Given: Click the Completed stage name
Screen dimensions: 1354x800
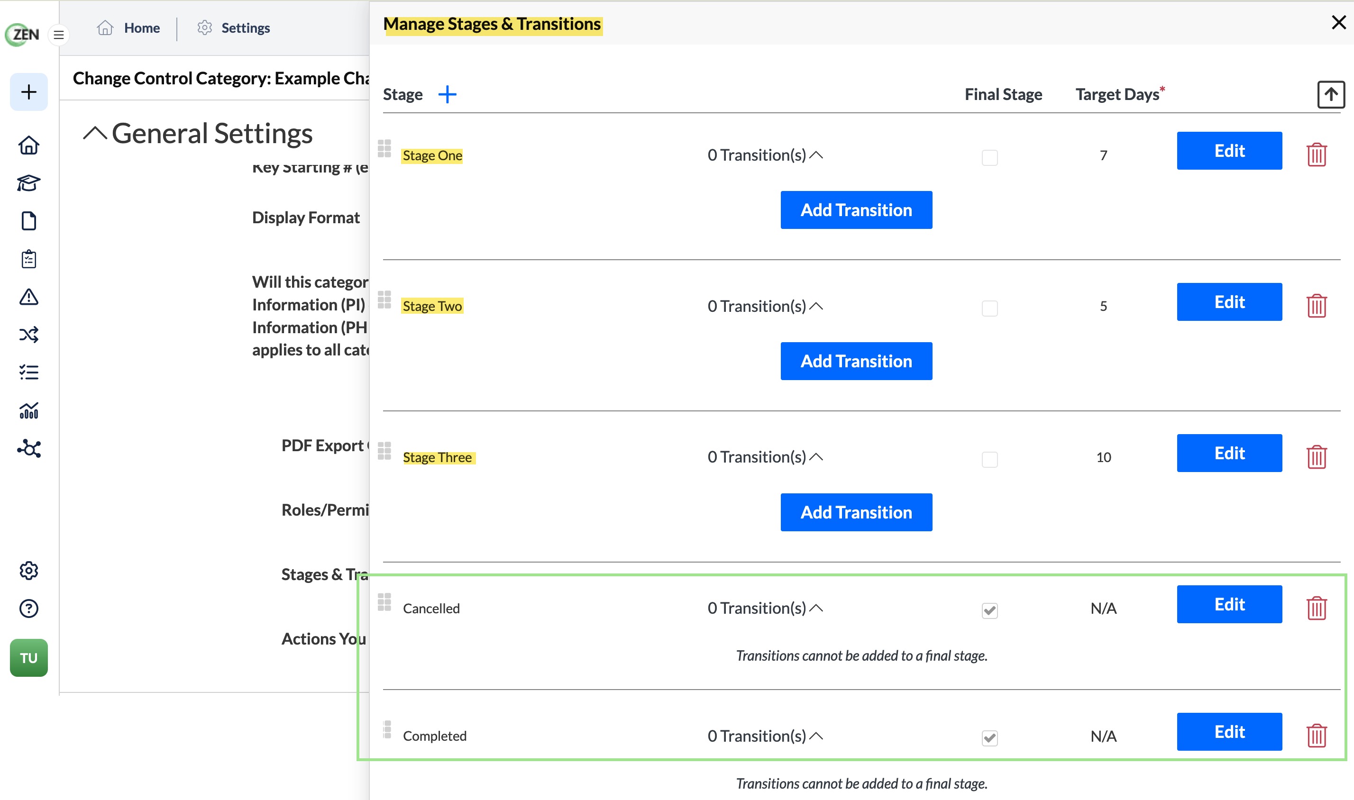Looking at the screenshot, I should coord(434,736).
